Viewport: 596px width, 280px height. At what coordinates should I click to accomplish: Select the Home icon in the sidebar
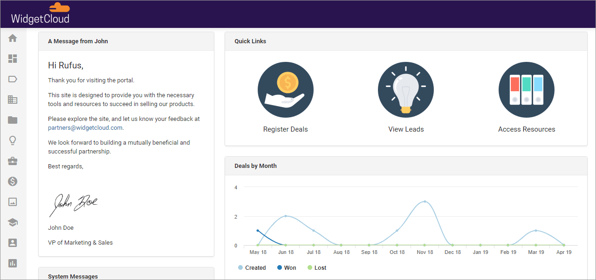tap(12, 38)
